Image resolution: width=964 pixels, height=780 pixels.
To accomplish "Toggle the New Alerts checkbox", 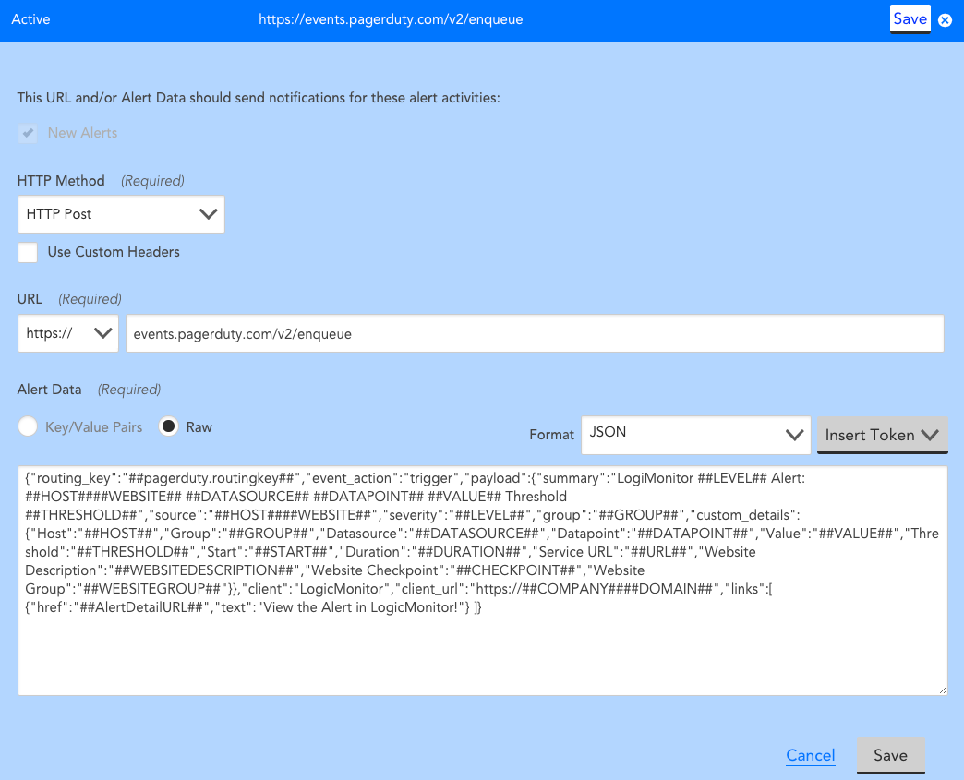I will coord(28,133).
